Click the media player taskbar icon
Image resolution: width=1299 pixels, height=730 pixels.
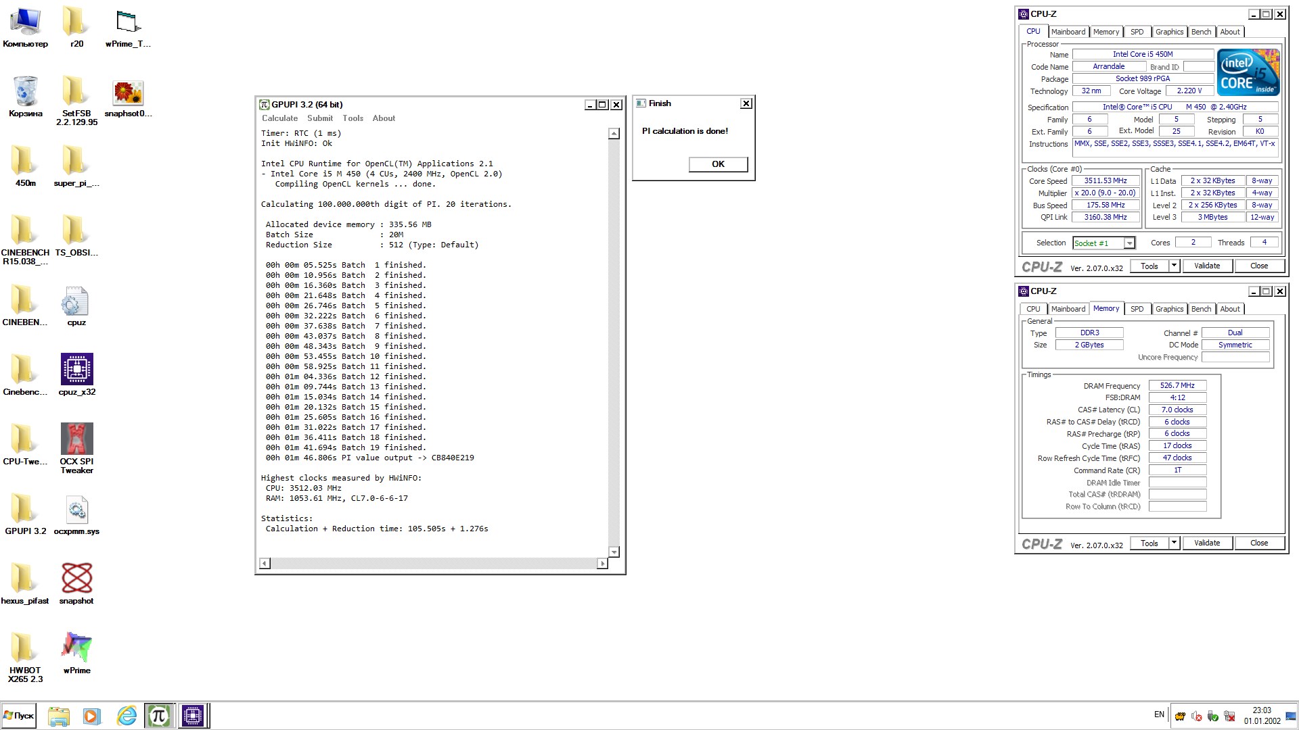(x=92, y=716)
